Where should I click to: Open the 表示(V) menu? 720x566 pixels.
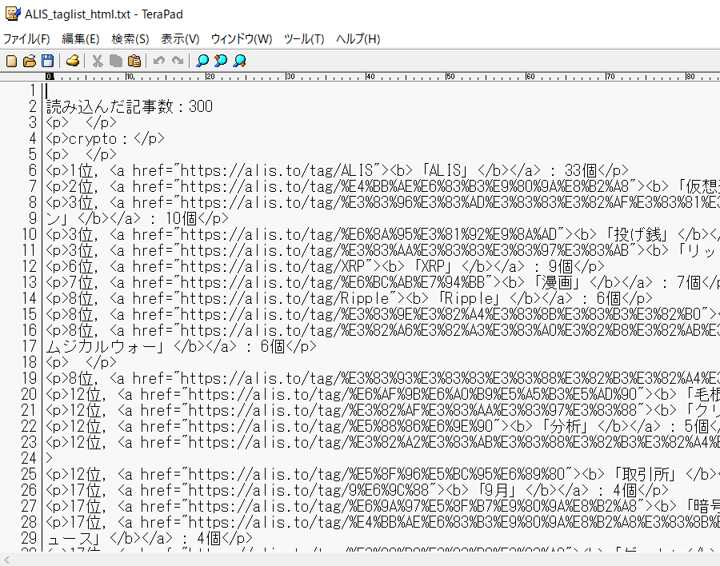[x=180, y=39]
